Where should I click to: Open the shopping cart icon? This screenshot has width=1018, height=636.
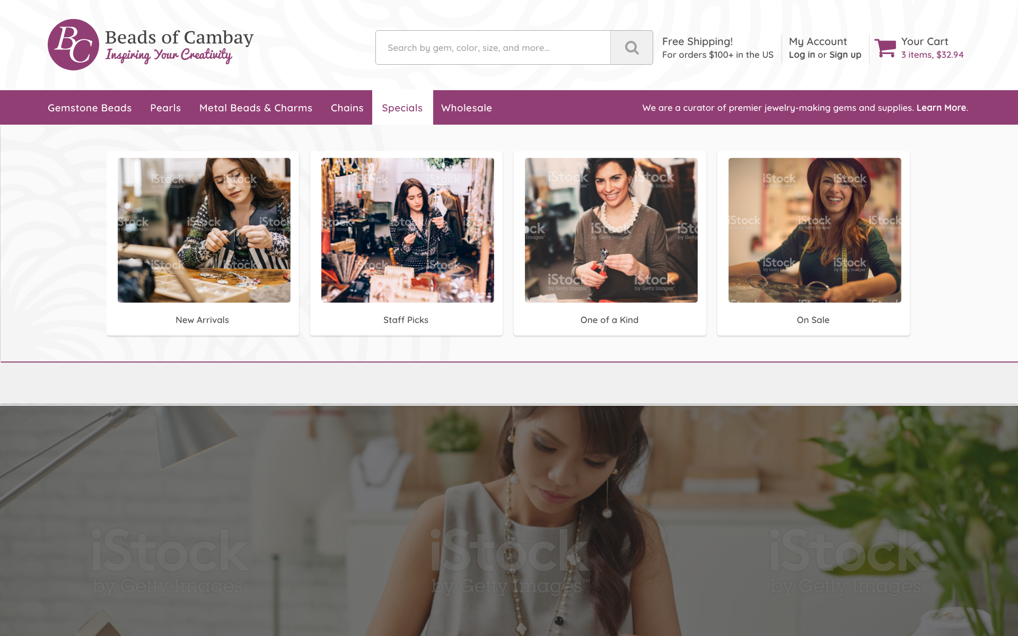(885, 48)
